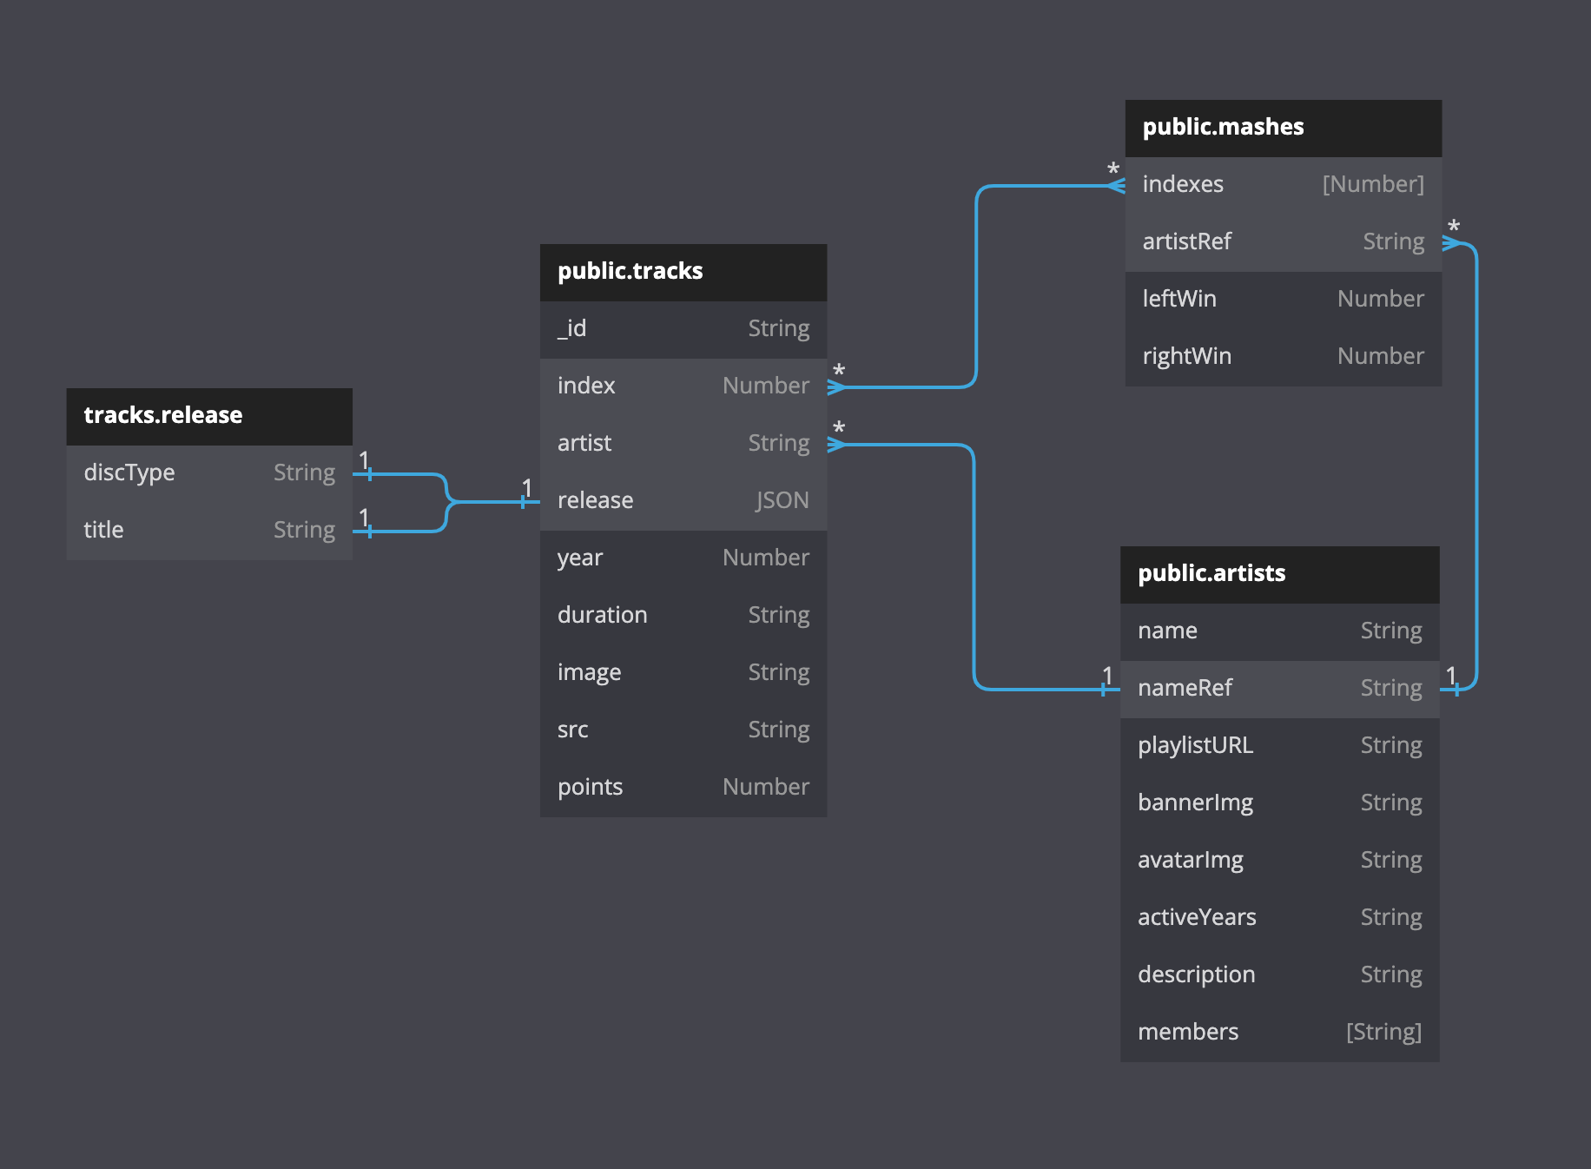Click the title field in tracks.release
1591x1169 pixels.
tap(209, 531)
